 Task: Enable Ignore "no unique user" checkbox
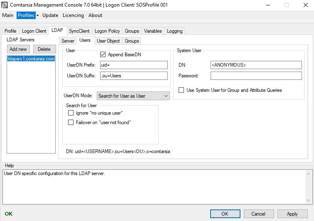click(71, 113)
